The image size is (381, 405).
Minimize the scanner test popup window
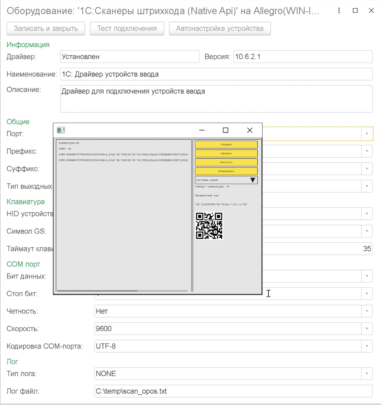tap(202, 130)
